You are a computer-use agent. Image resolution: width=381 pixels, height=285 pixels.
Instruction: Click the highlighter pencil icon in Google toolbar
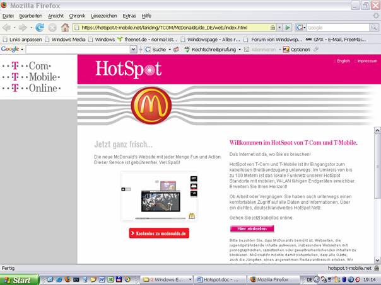316,49
